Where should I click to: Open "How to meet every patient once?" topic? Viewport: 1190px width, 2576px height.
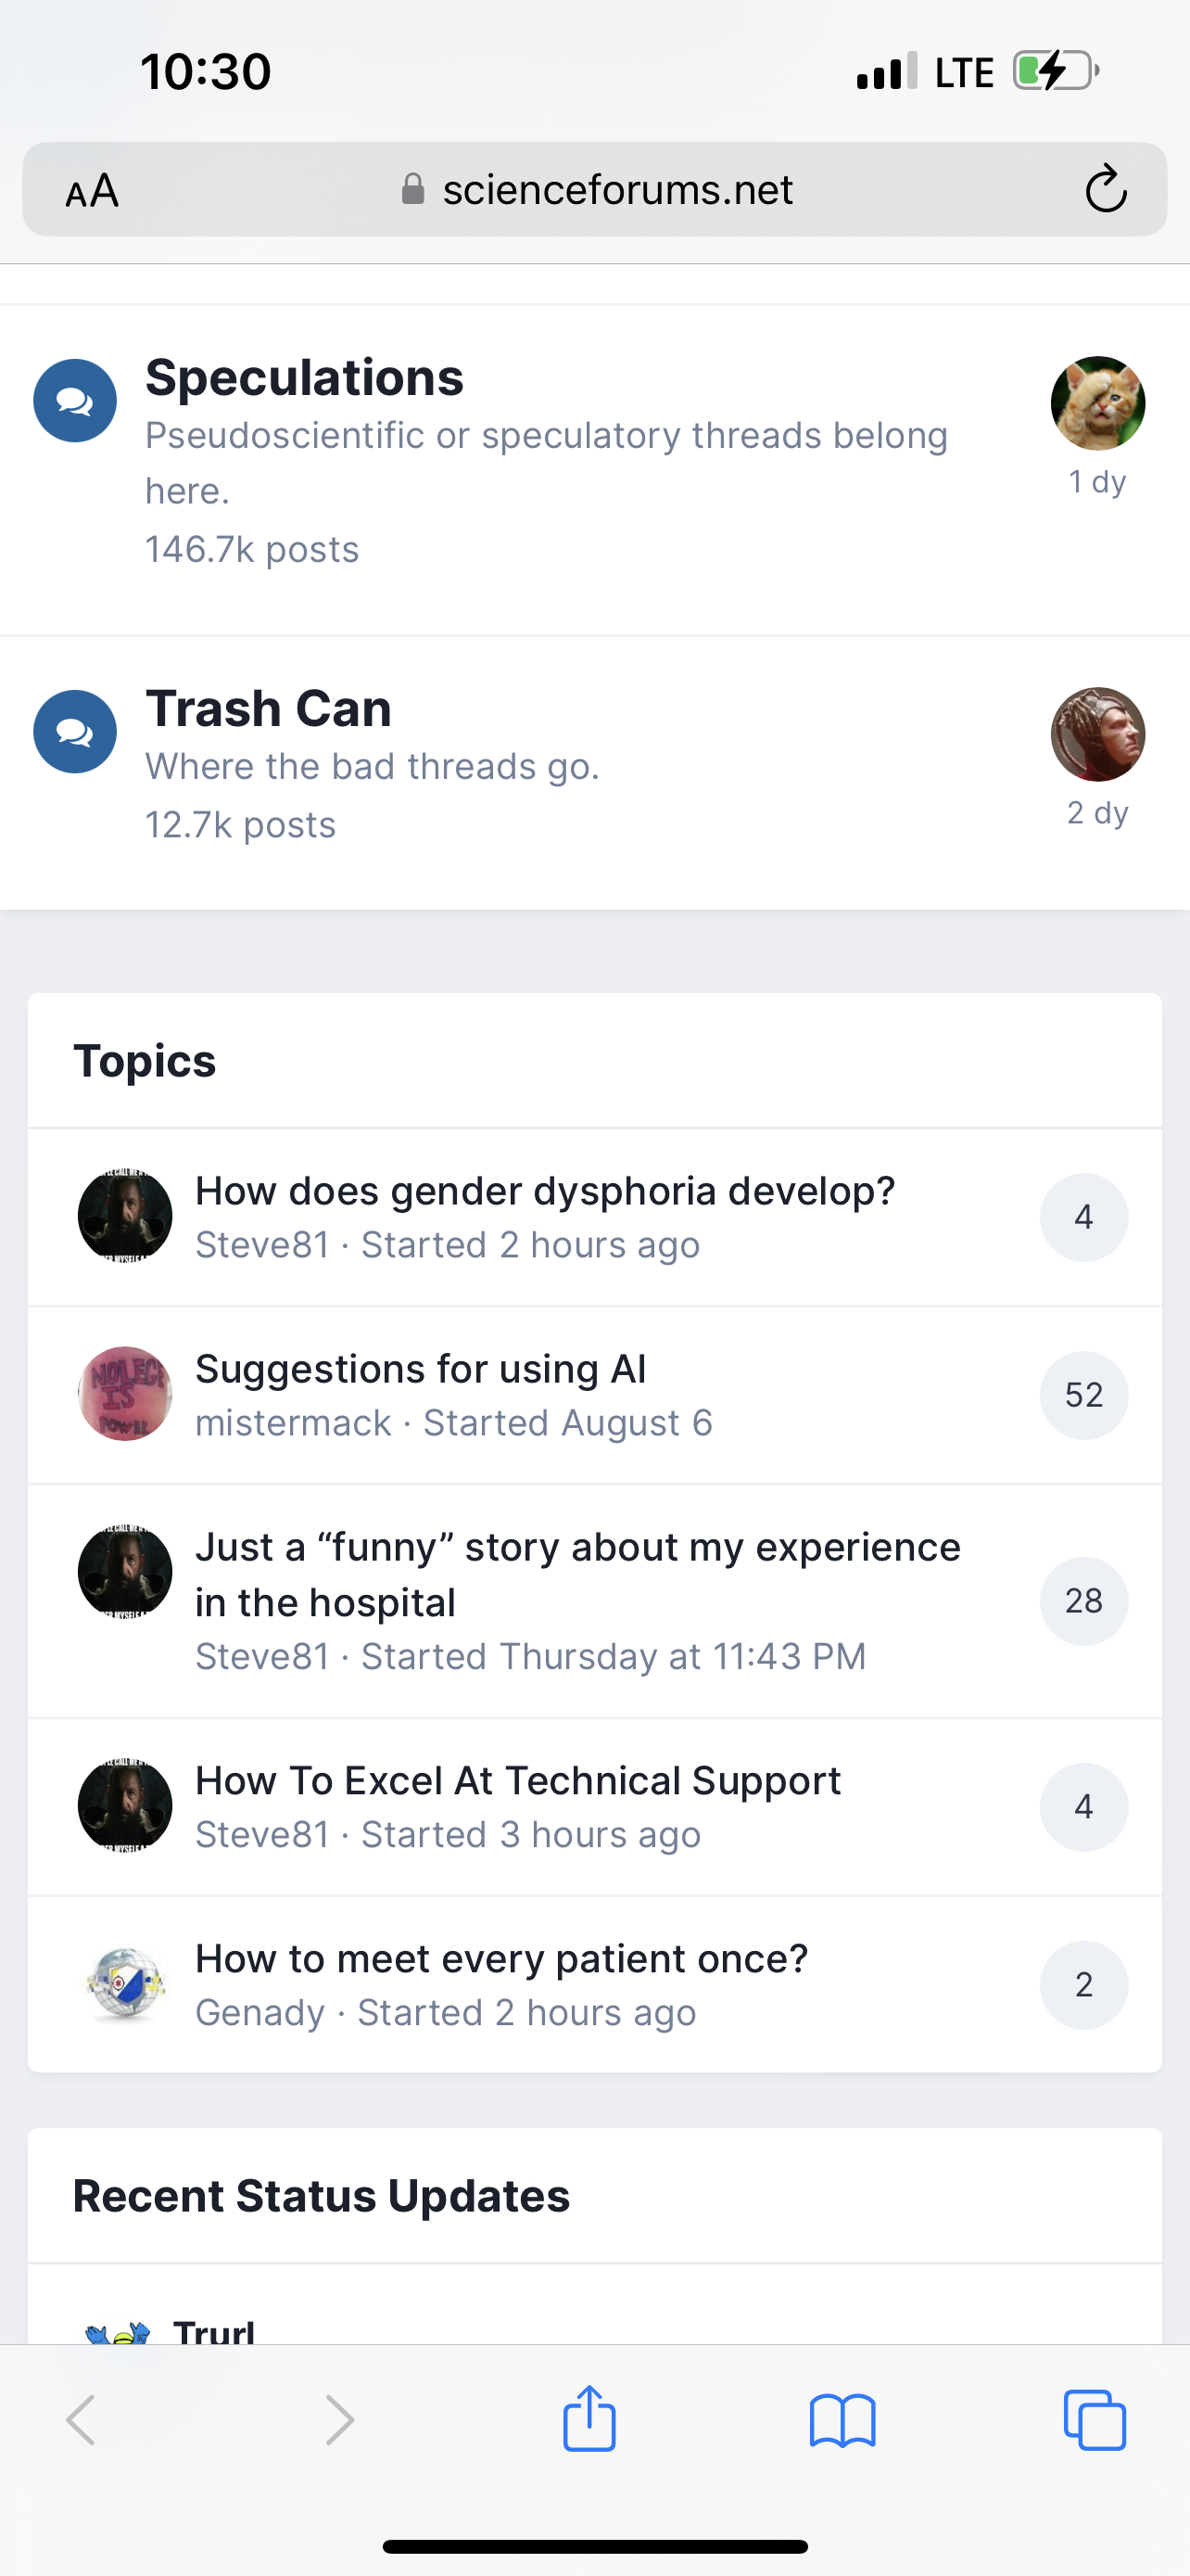point(500,1959)
